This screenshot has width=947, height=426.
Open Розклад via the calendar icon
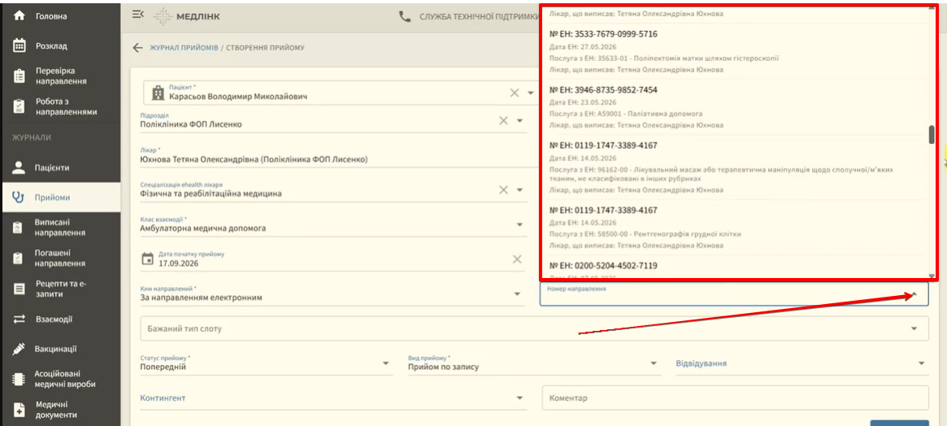coord(20,46)
